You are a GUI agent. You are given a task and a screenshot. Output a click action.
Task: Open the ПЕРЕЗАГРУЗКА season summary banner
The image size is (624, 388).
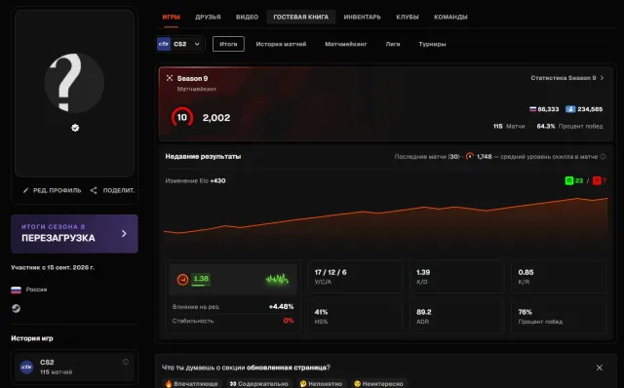pyautogui.click(x=74, y=234)
